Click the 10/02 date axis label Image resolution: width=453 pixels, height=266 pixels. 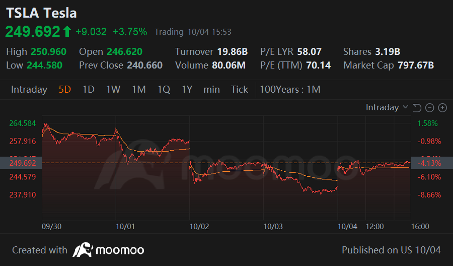pos(199,226)
